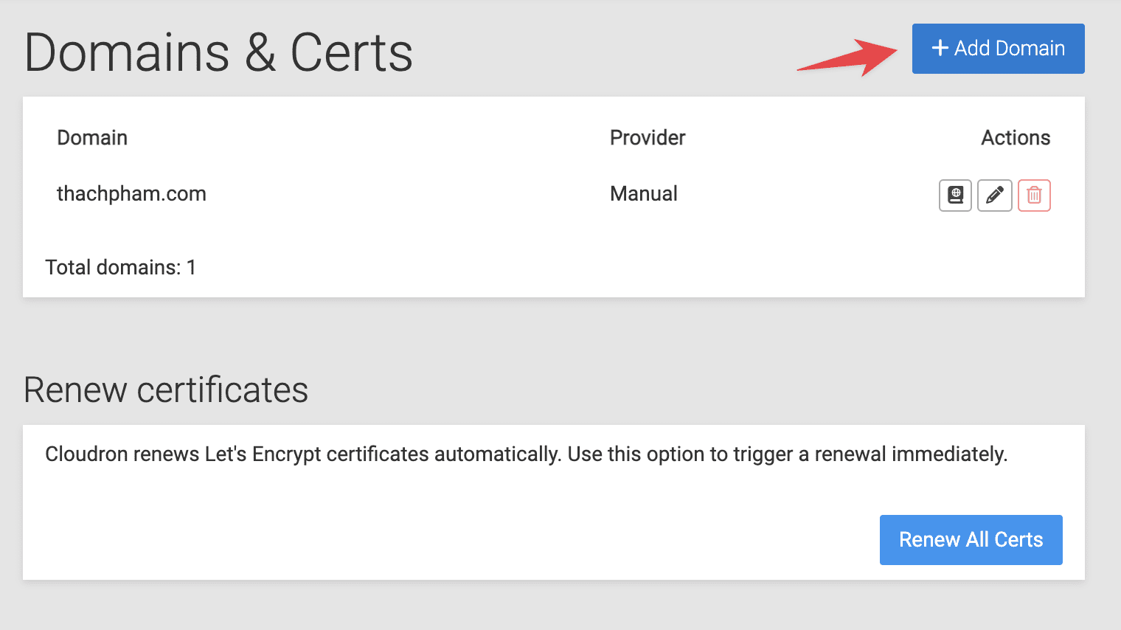The height and width of the screenshot is (630, 1121).
Task: Click the Provider column header
Action: point(648,138)
